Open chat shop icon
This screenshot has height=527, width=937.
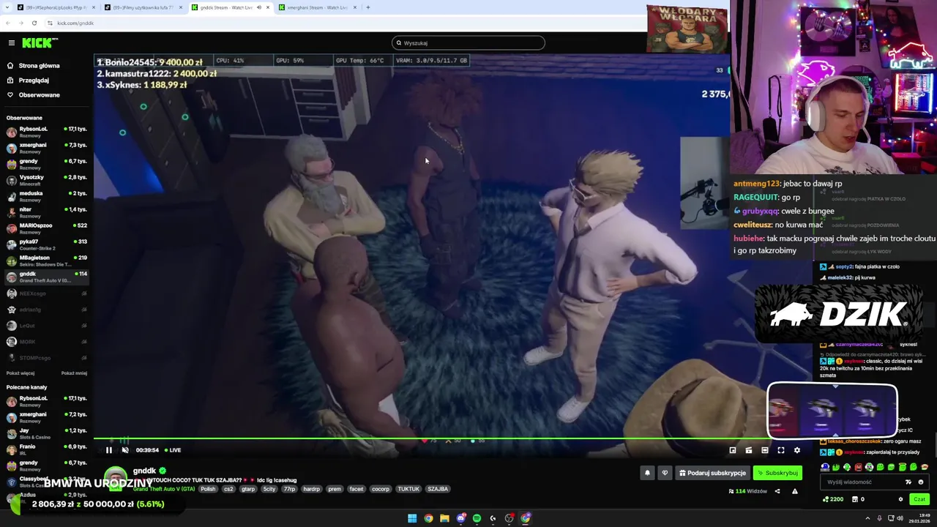point(854,499)
